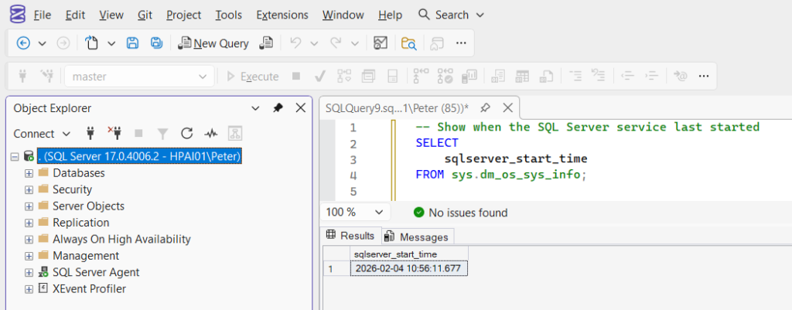Expand the Replication folder node
This screenshot has height=310, width=792.
(29, 223)
